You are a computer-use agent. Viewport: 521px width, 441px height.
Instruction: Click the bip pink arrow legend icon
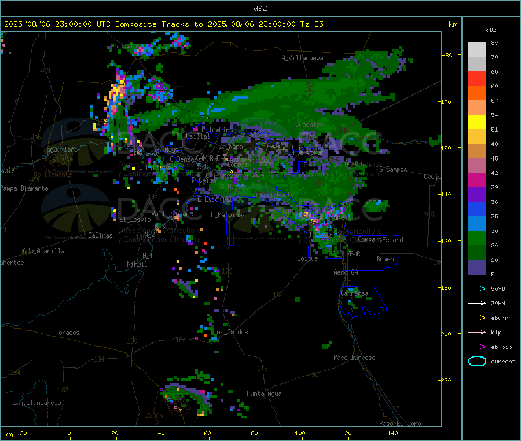(477, 332)
